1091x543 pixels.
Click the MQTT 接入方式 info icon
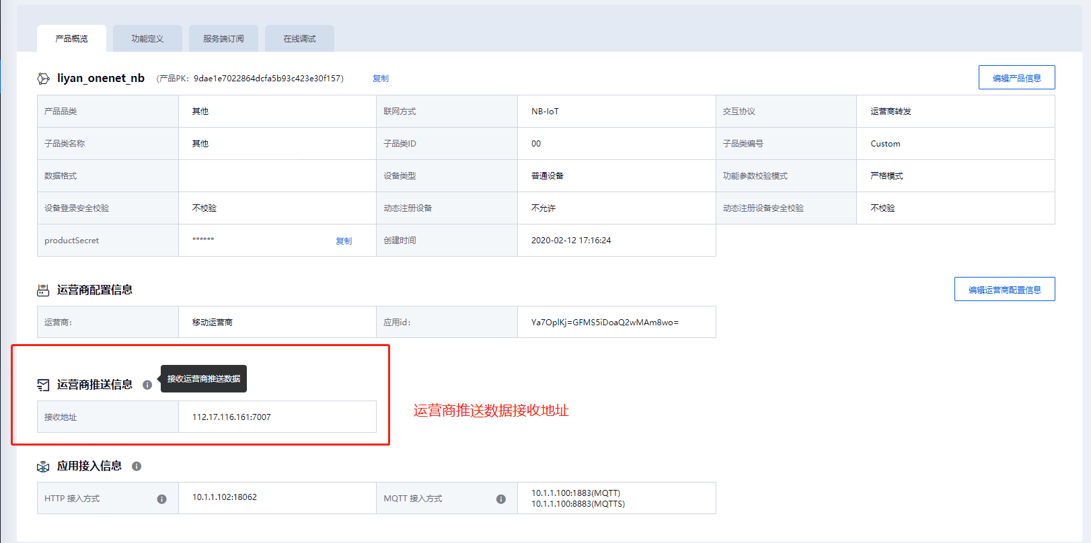[x=500, y=499]
